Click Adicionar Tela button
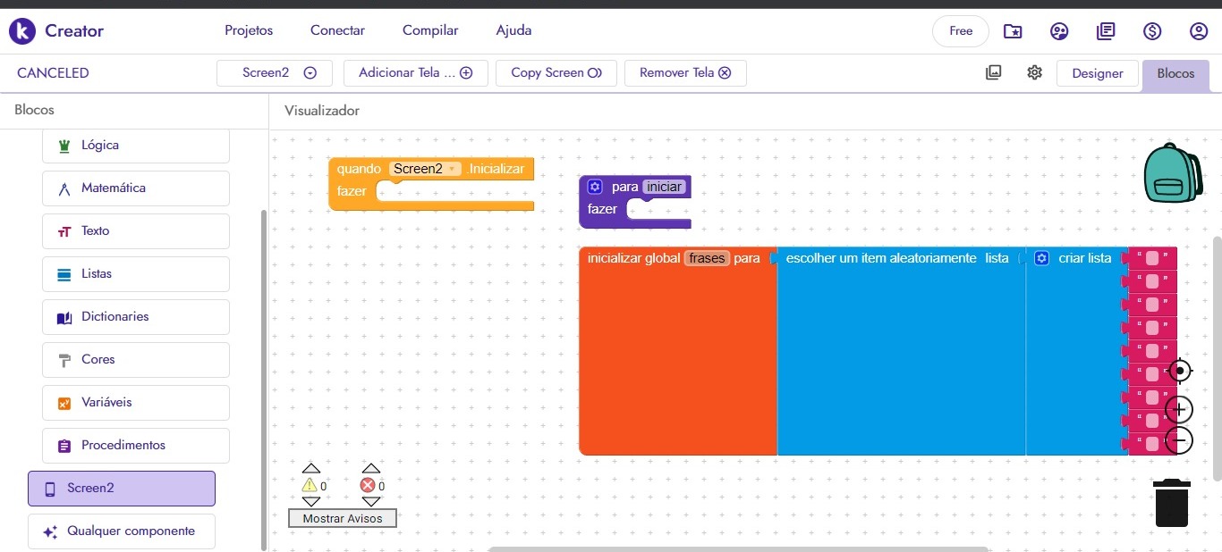 (x=416, y=73)
